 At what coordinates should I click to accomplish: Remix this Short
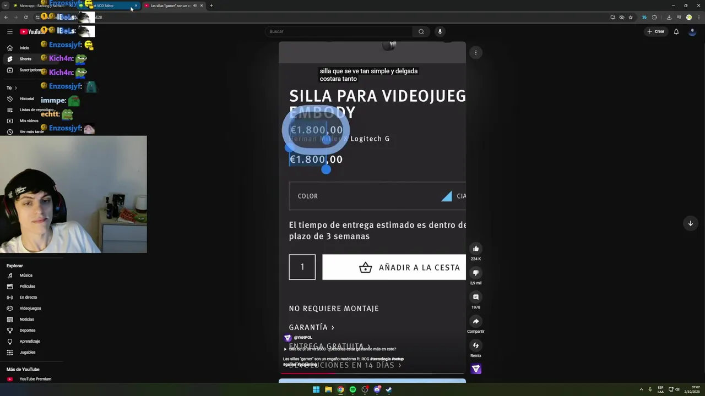476,345
